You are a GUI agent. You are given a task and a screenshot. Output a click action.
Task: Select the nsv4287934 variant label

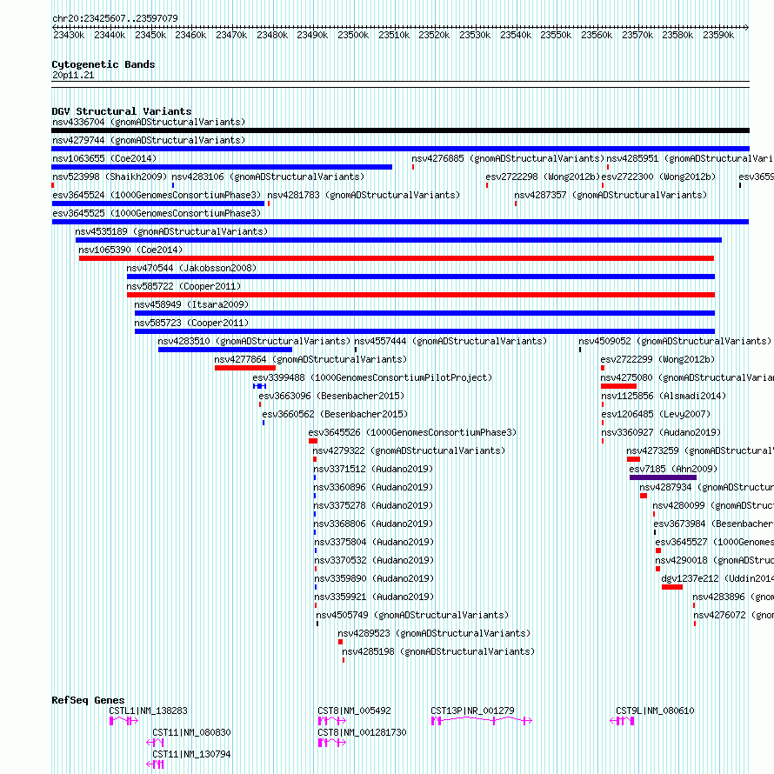coord(706,487)
